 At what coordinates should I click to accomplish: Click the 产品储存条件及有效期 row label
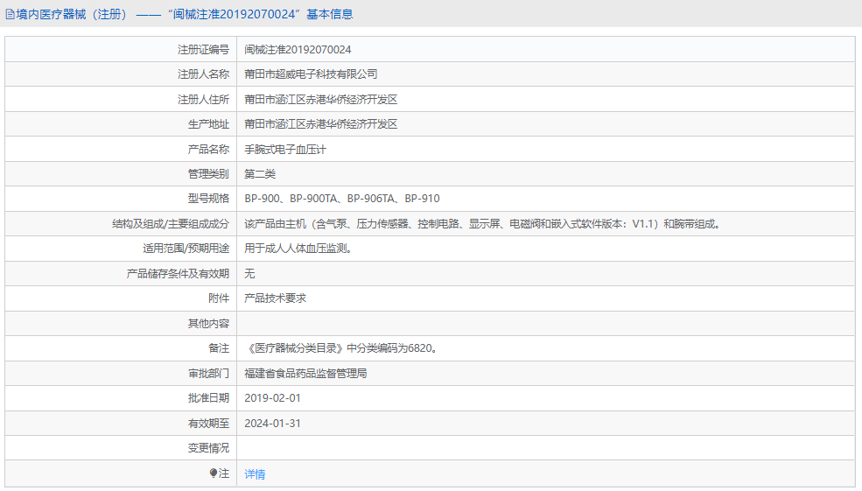tap(178, 274)
